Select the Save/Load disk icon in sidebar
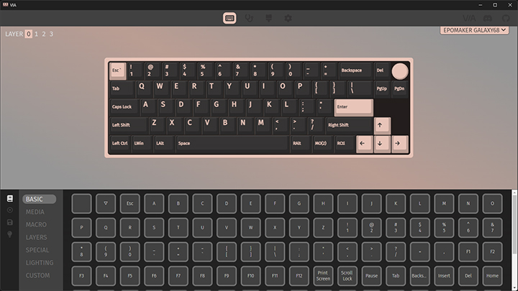The width and height of the screenshot is (518, 291). pyautogui.click(x=10, y=223)
